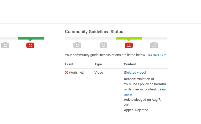Click the WARNING event label
The height and width of the screenshot is (124, 201).
click(x=76, y=73)
